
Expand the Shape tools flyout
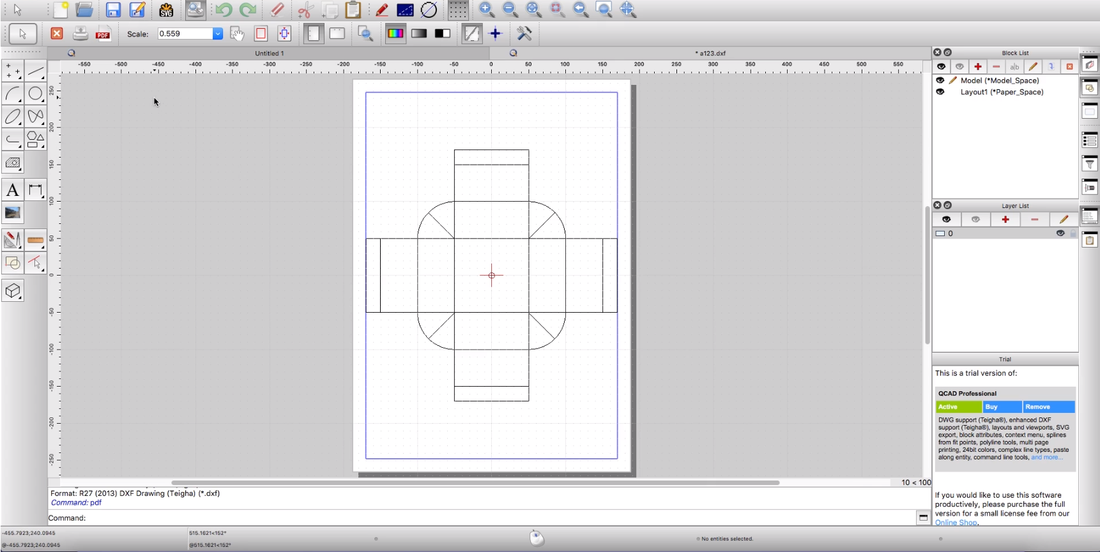tap(36, 140)
